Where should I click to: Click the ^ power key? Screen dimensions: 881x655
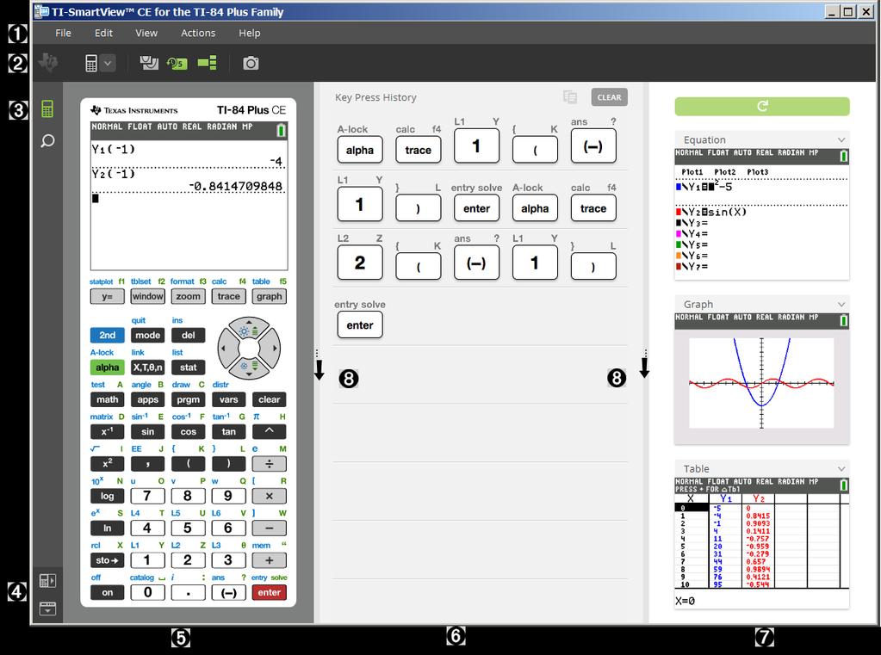coord(270,431)
